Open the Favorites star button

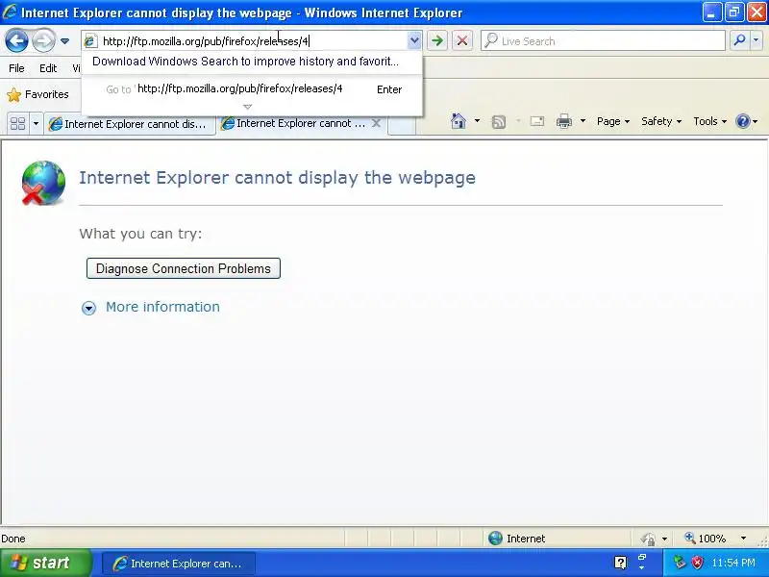coord(37,94)
